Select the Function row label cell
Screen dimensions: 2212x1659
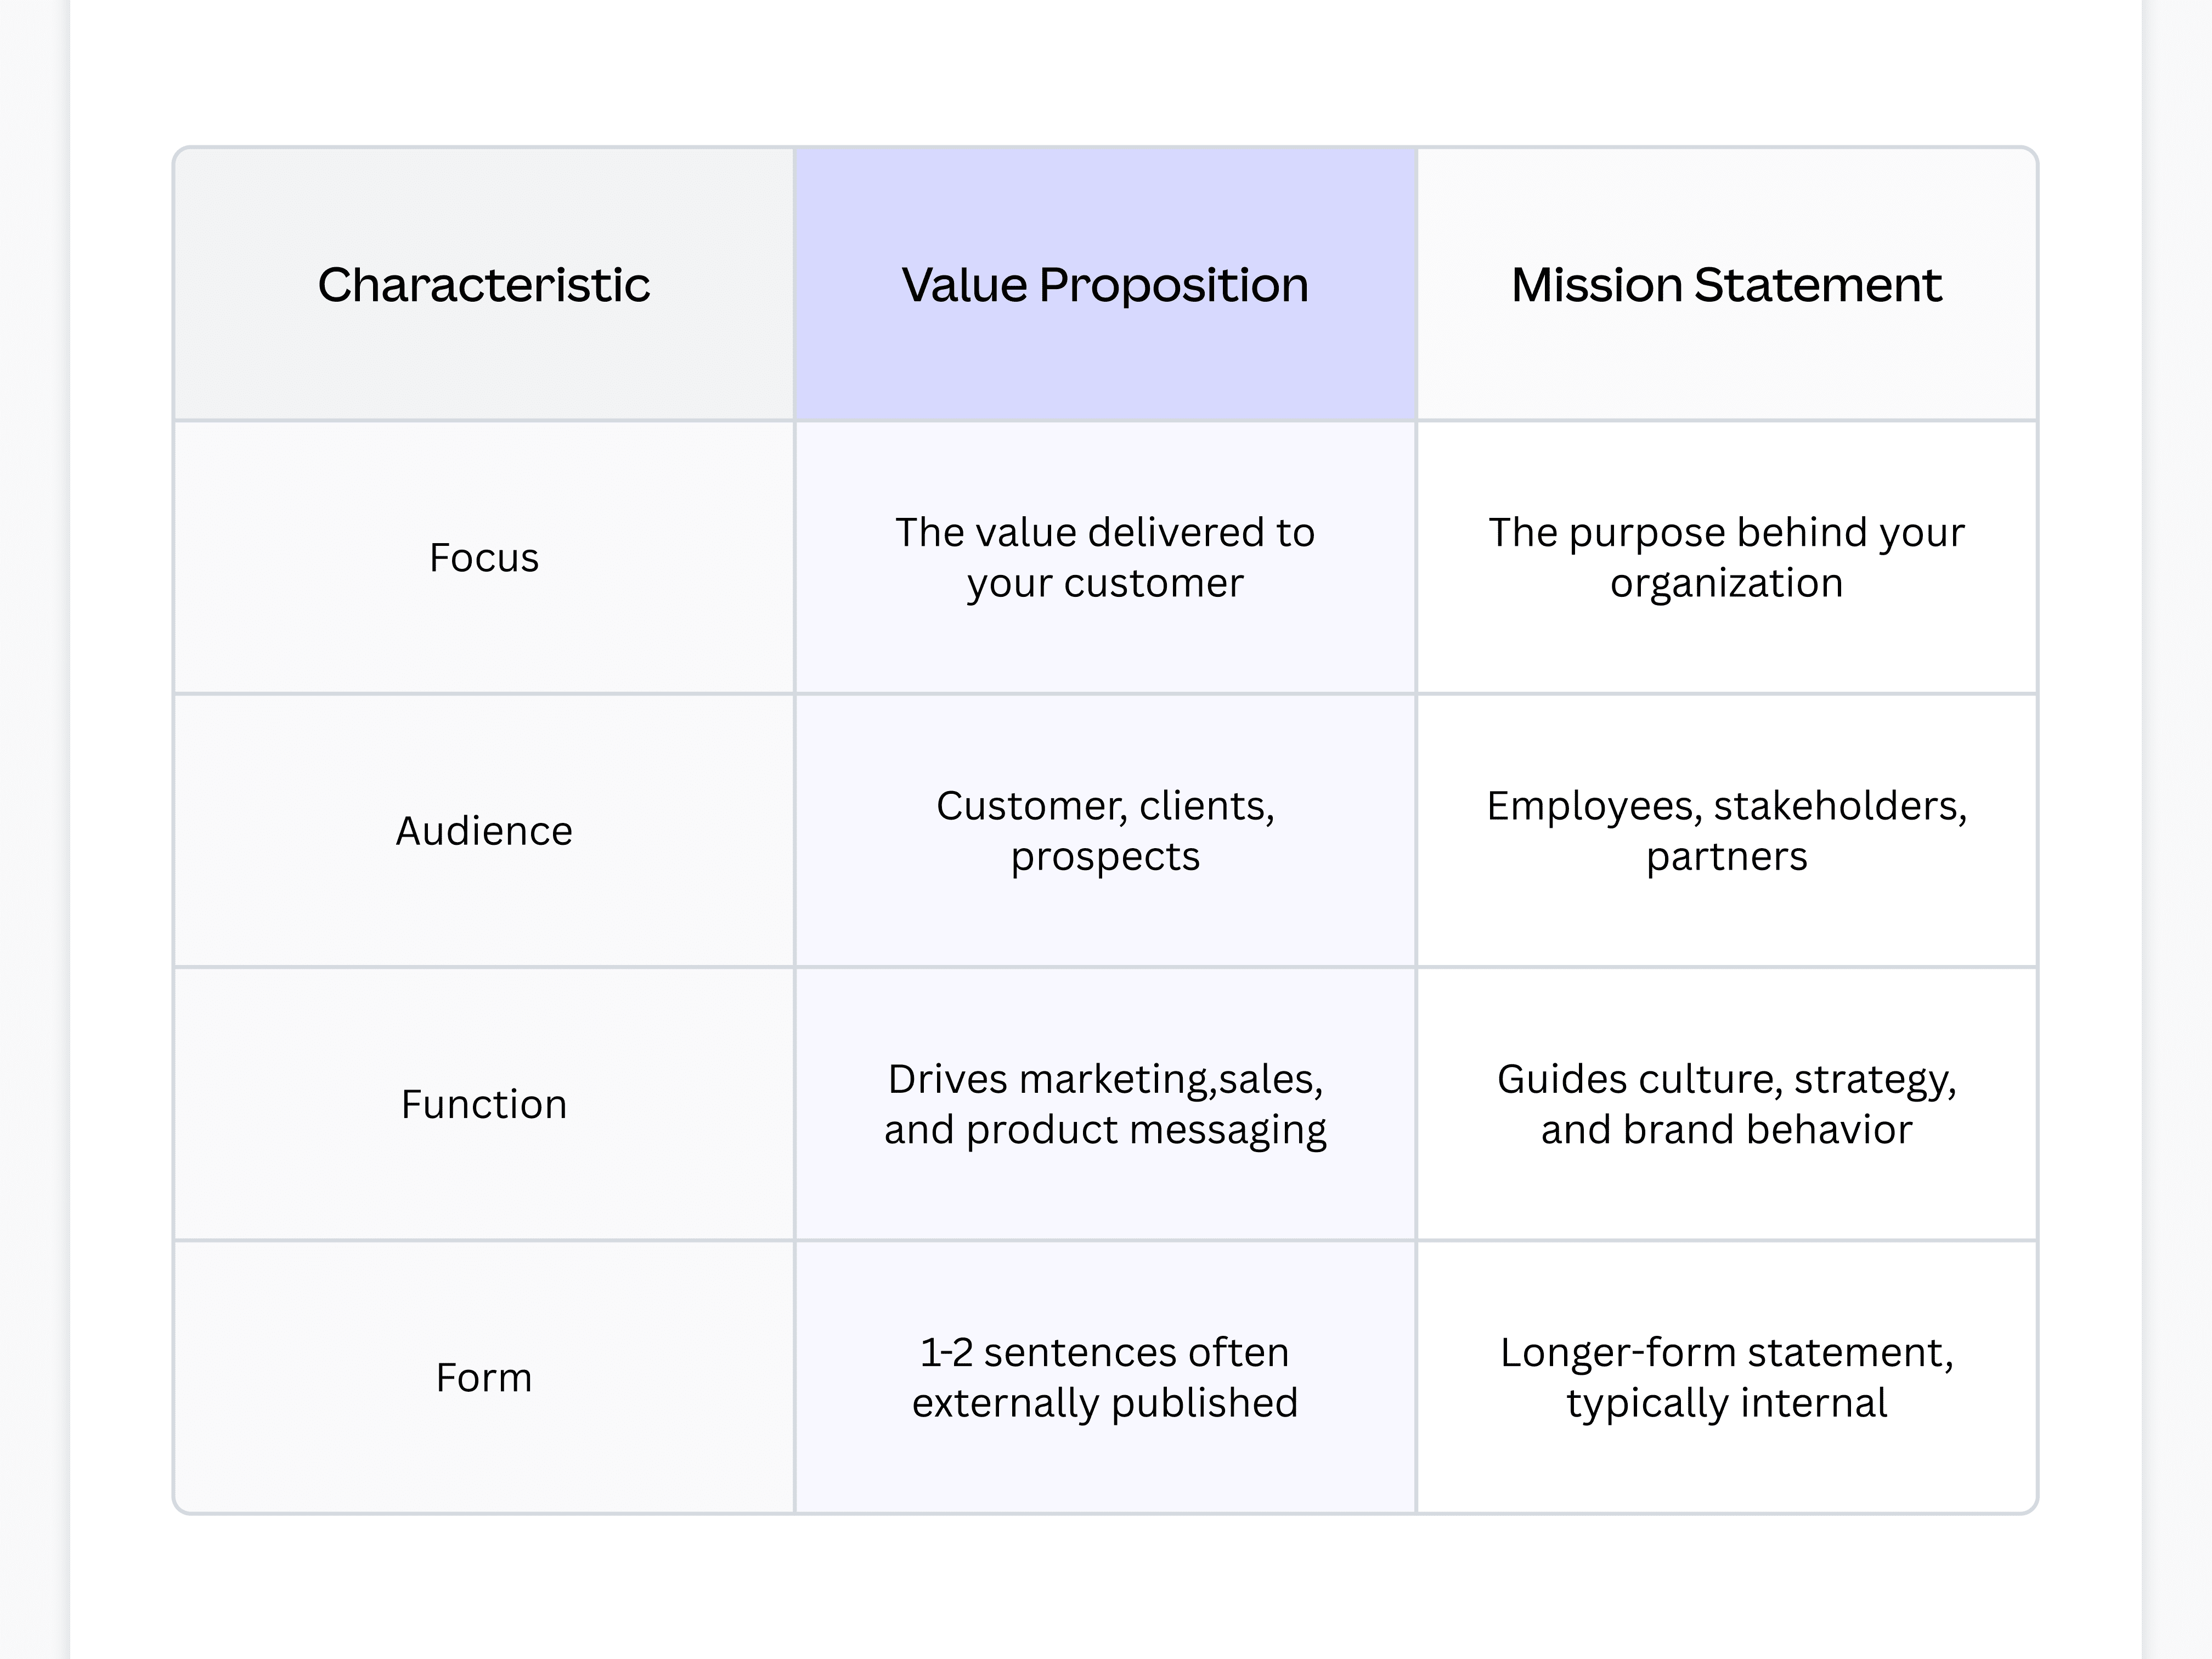coord(484,1104)
